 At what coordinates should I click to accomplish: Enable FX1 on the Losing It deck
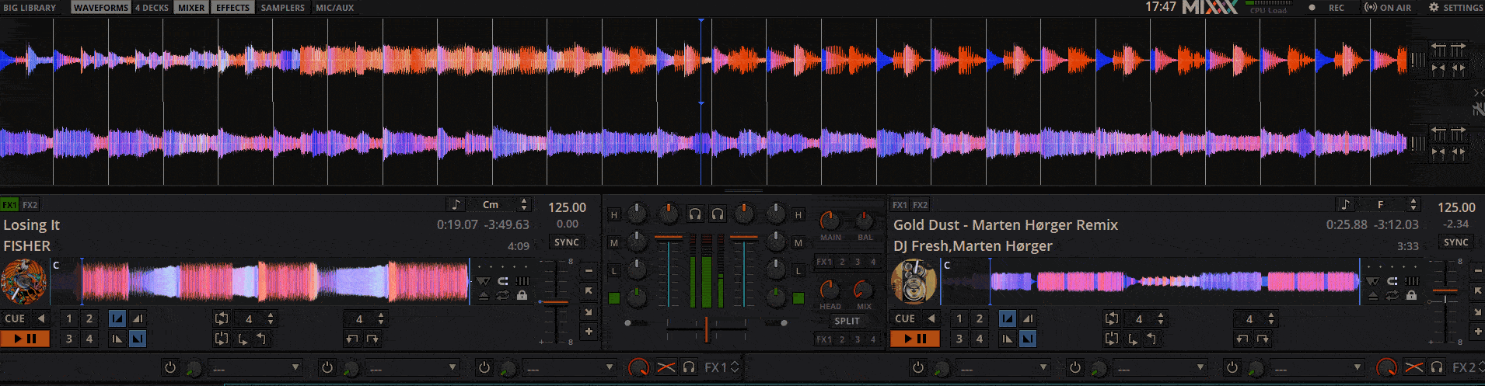tap(9, 205)
